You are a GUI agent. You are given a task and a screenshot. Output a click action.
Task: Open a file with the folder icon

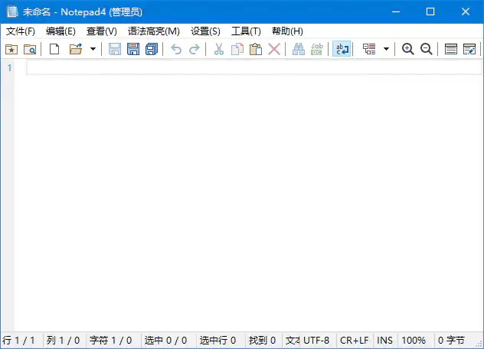tap(76, 49)
